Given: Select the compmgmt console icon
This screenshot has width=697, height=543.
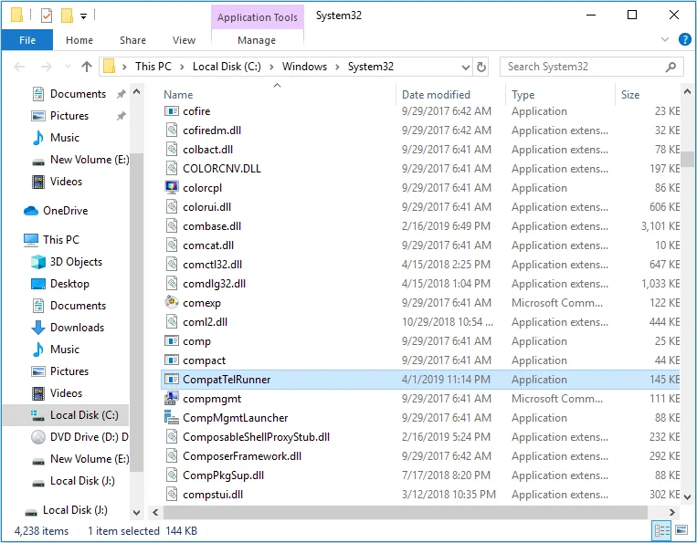Looking at the screenshot, I should (x=172, y=398).
